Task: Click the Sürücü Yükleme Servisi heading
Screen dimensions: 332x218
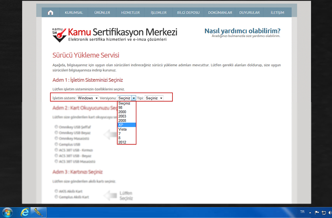Action: 86,55
